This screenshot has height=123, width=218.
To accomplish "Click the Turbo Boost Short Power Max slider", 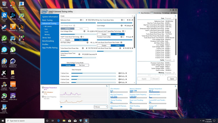I will pyautogui.click(x=78, y=51).
